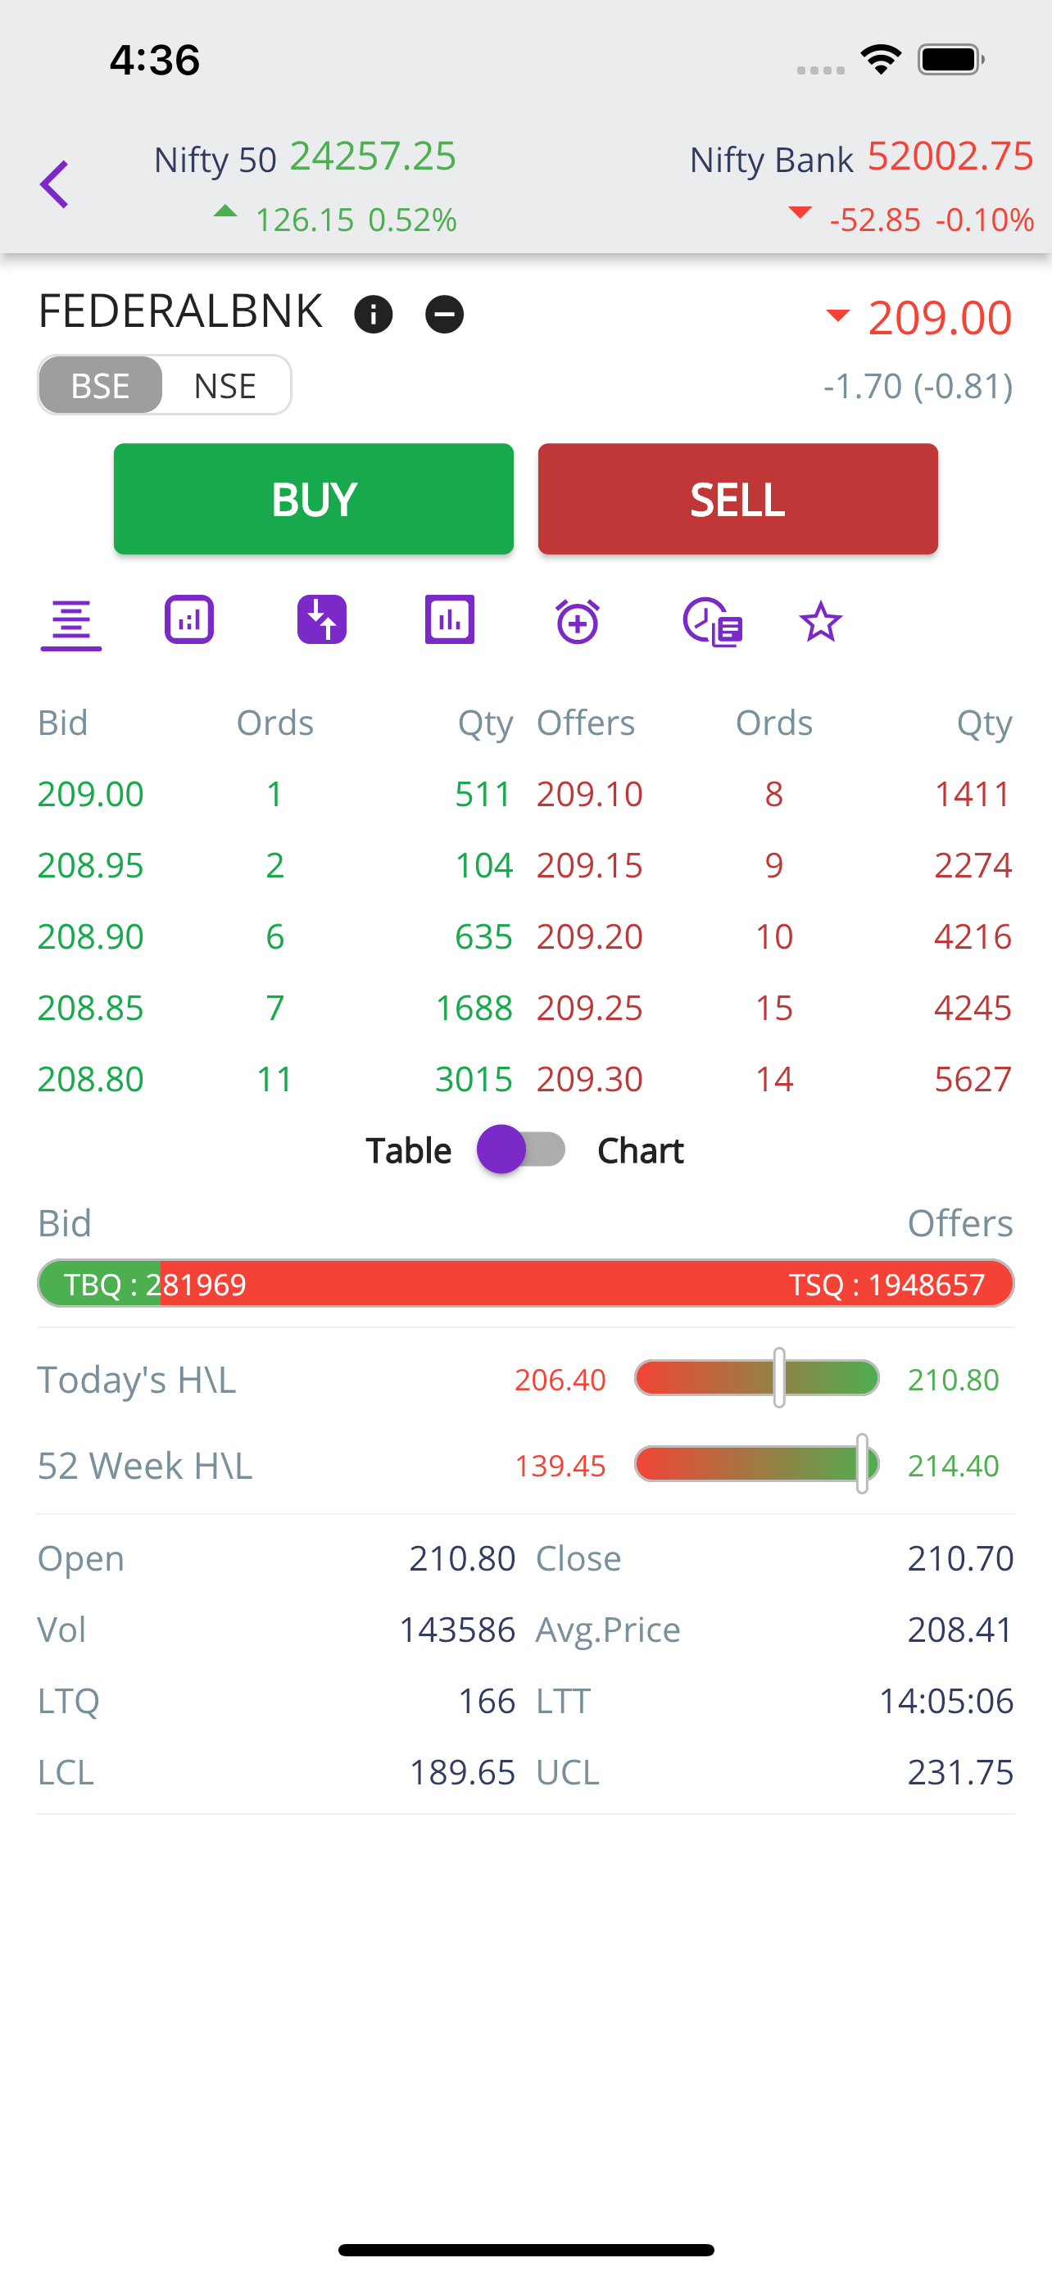
Task: Tap today's low value 206.40
Action: [561, 1379]
